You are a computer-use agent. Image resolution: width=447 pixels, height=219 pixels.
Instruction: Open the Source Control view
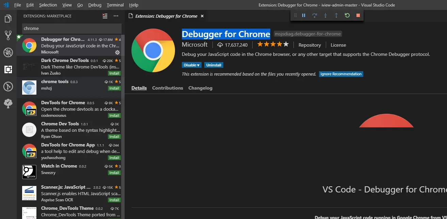point(8,35)
